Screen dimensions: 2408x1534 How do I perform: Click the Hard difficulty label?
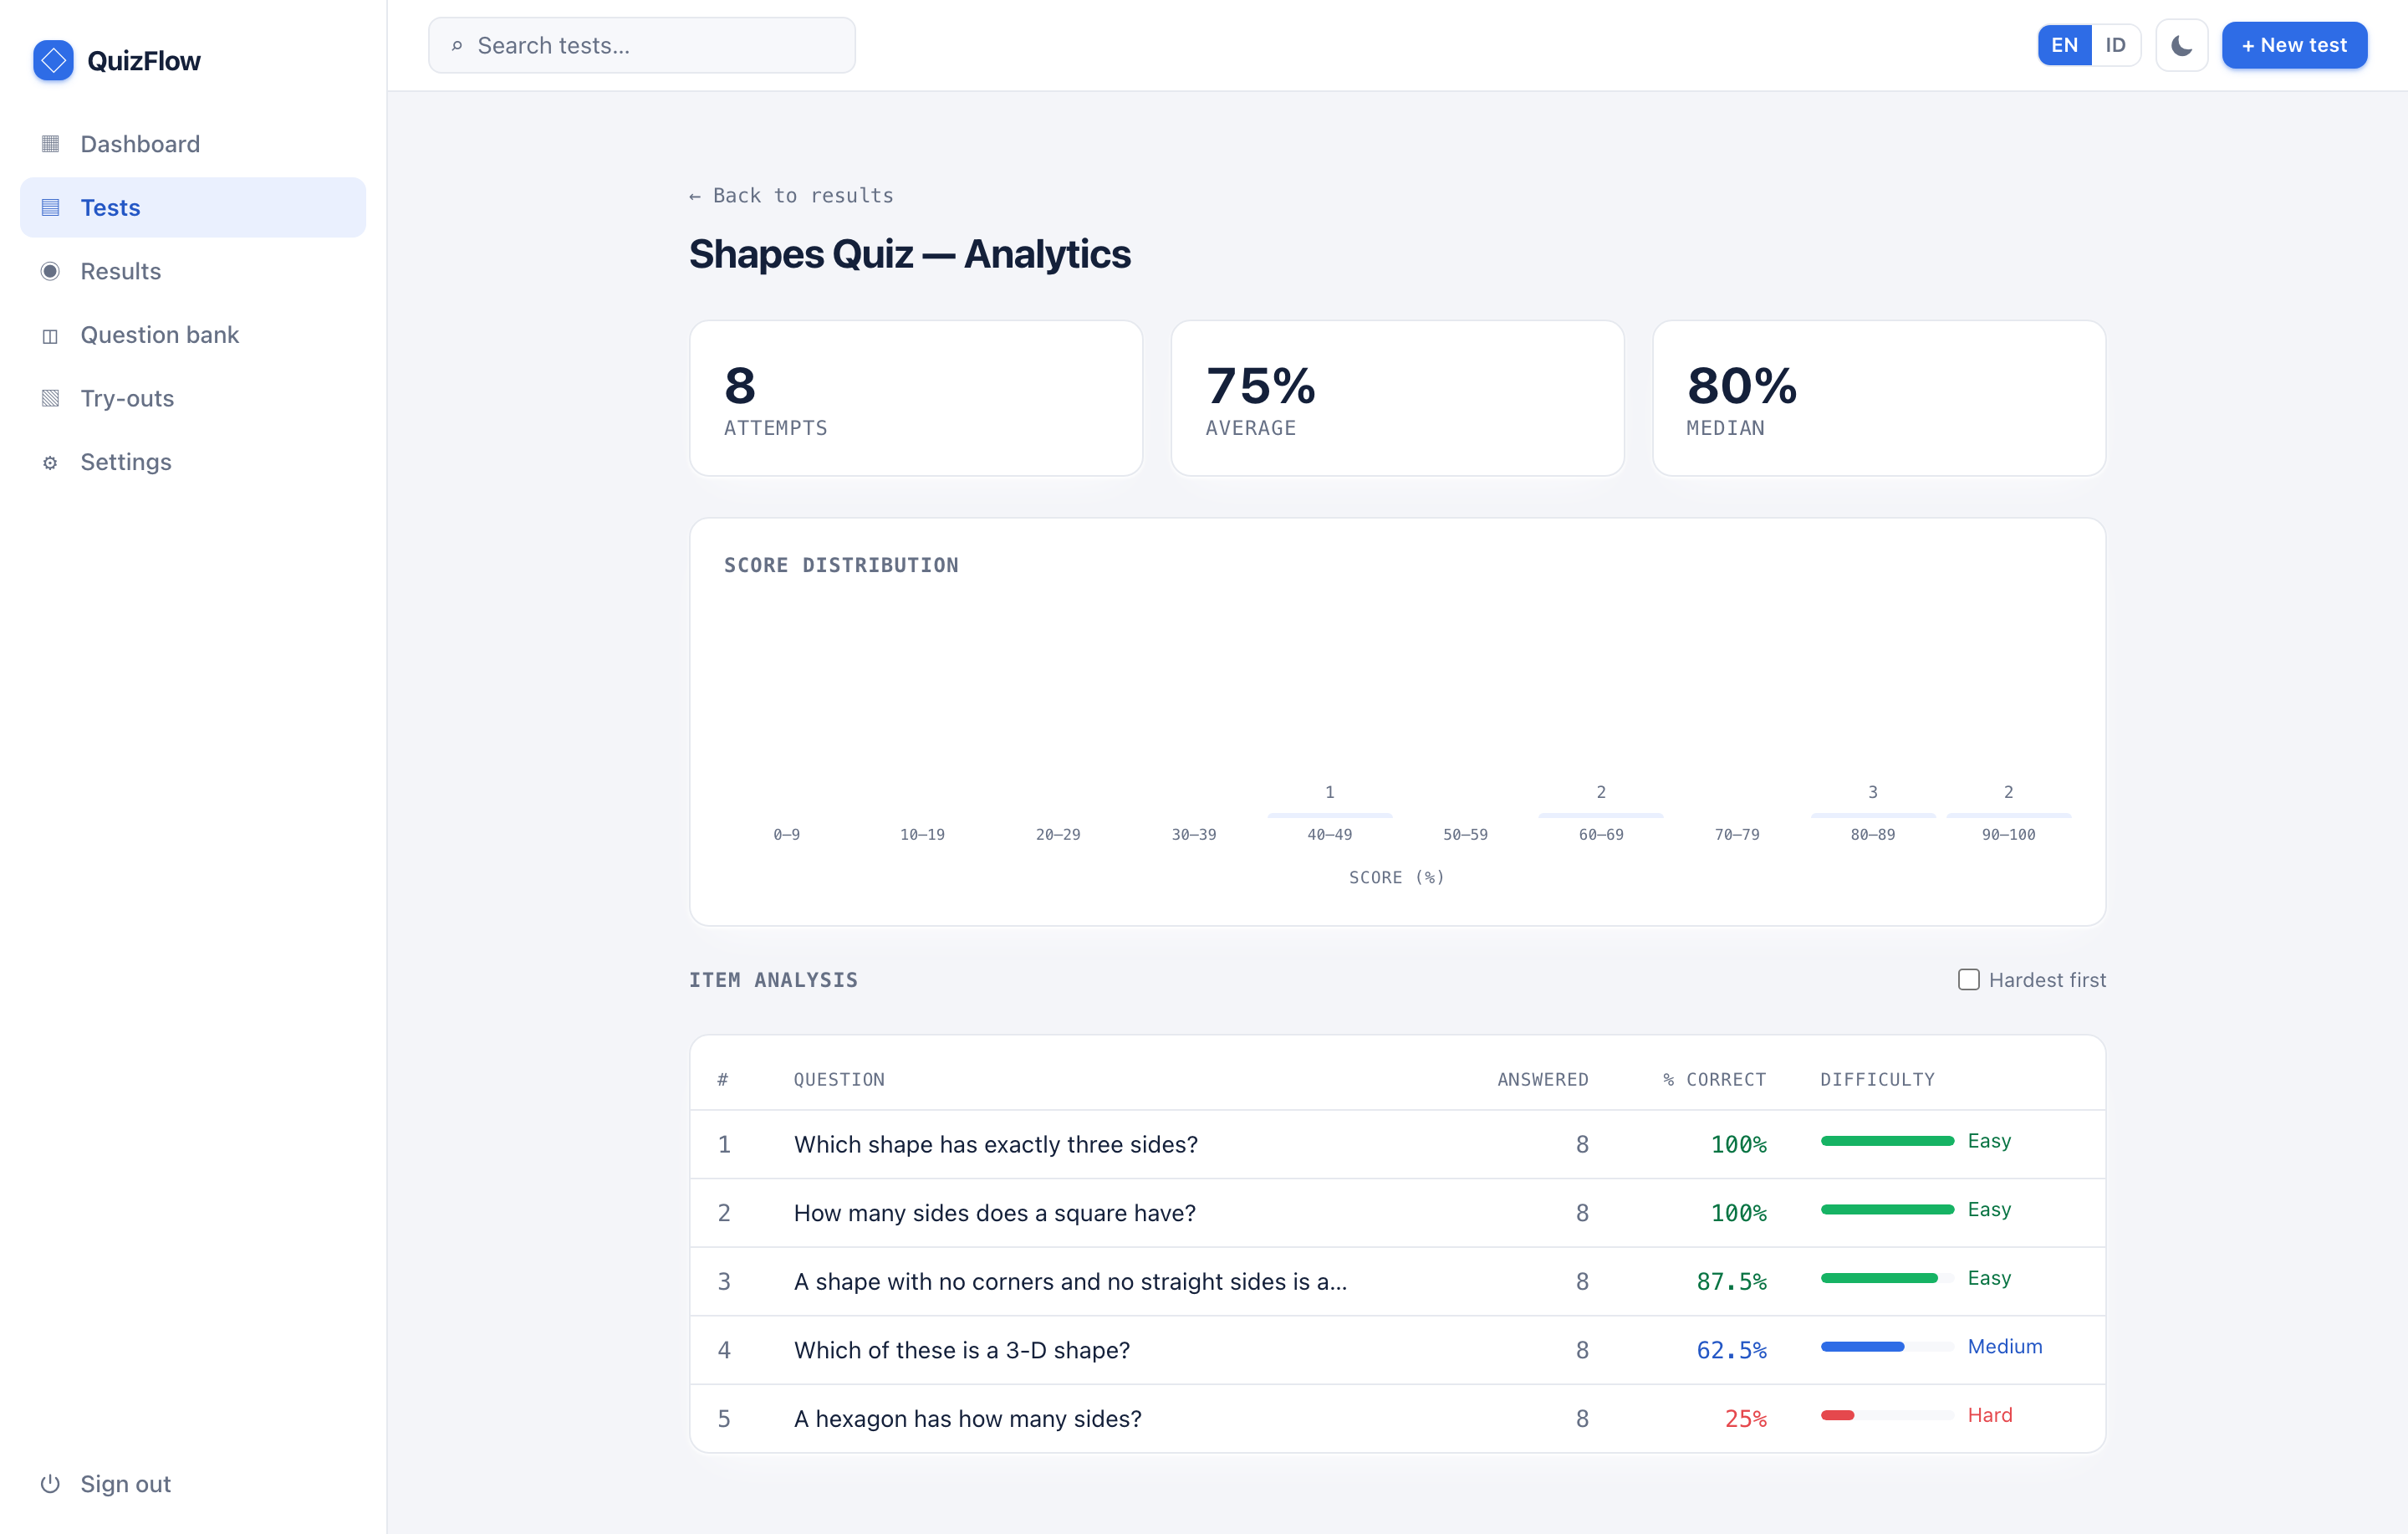coord(1989,1415)
